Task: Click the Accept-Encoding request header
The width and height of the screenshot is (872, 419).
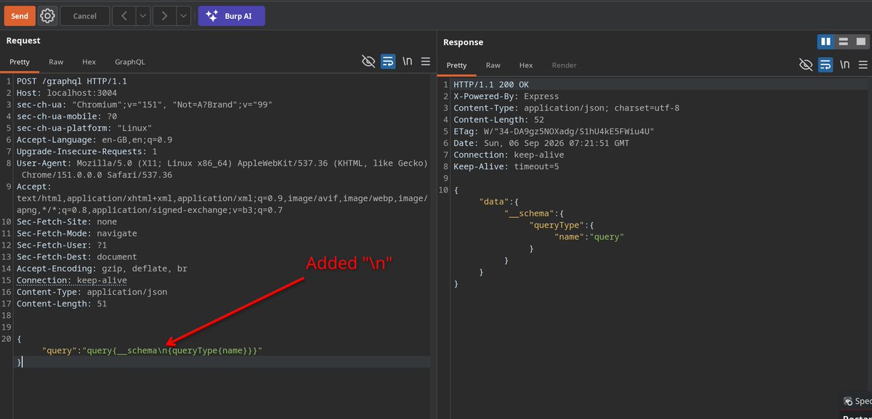Action: click(102, 269)
